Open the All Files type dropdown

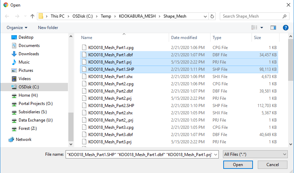[x=255, y=154]
